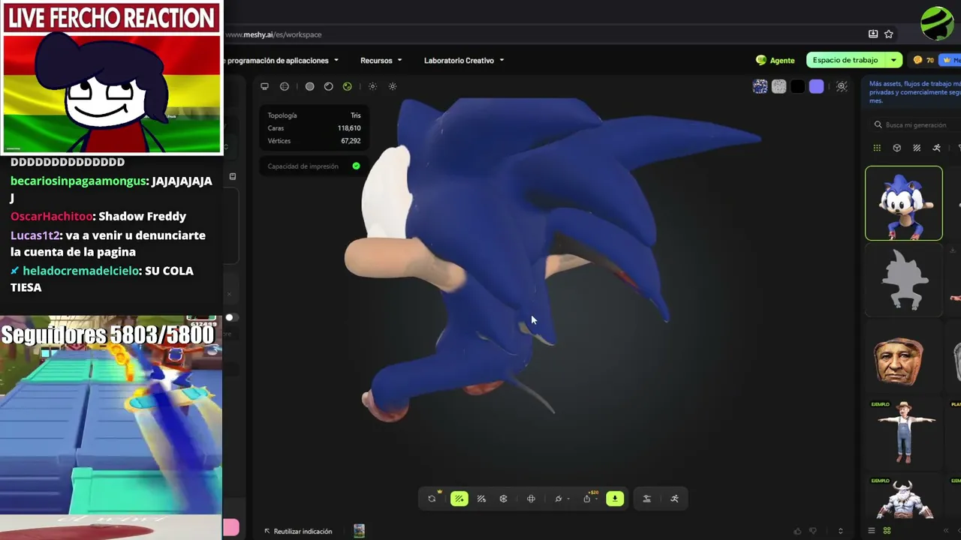Click the small reference image thumbnail at bottom
This screenshot has width=961, height=540.
359,531
